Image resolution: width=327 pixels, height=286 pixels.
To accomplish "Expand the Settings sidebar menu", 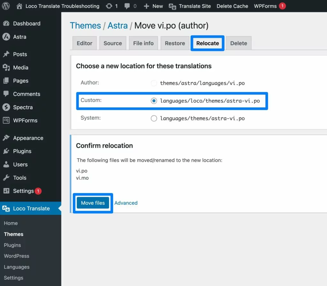I will pyautogui.click(x=23, y=191).
